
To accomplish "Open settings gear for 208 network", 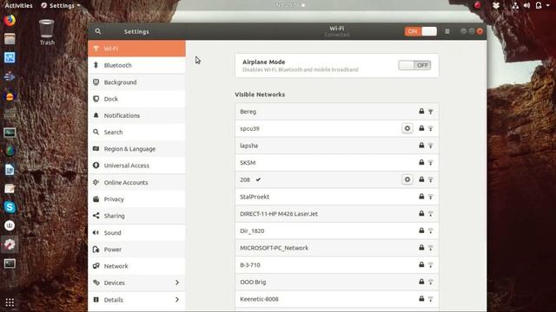I will point(407,179).
